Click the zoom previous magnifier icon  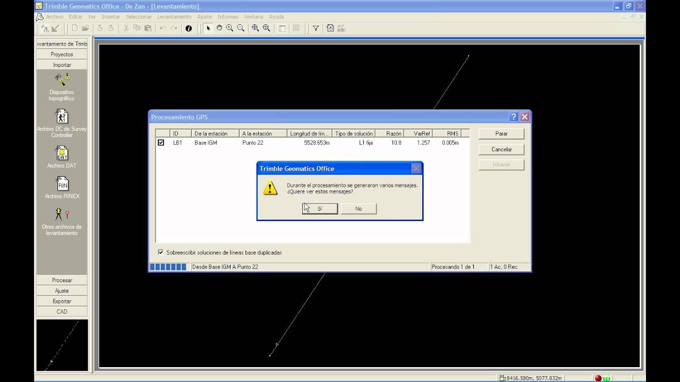click(x=267, y=28)
